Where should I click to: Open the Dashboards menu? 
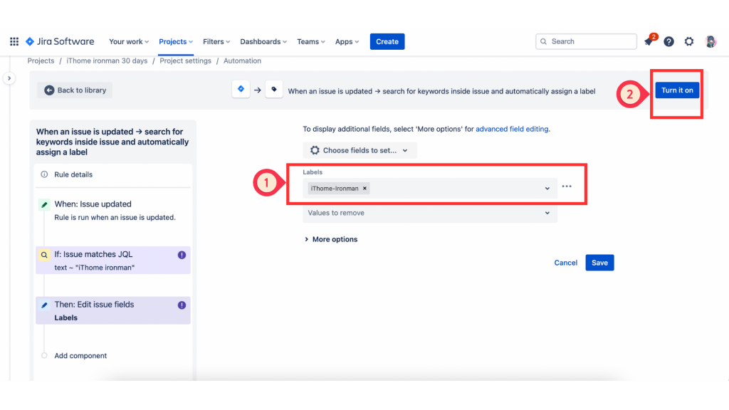263,42
